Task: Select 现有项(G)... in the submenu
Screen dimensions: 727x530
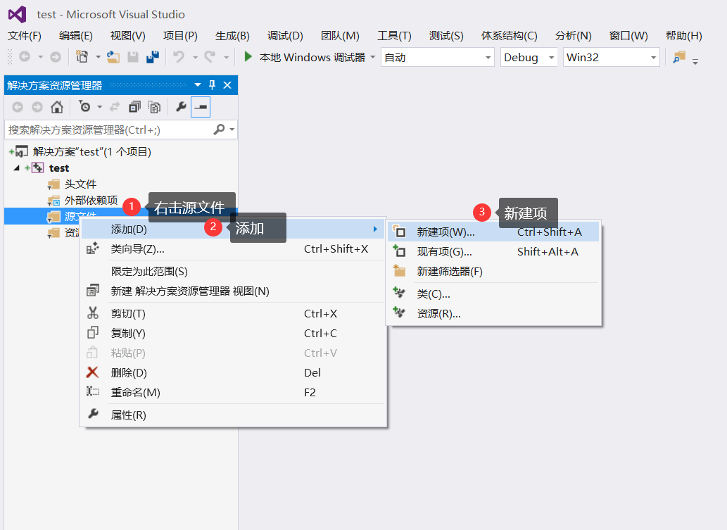Action: pos(494,252)
